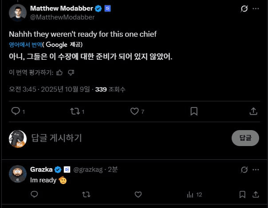The image size is (268, 208).
Task: Like the main post by Matthew Modabber
Action: pos(134,111)
